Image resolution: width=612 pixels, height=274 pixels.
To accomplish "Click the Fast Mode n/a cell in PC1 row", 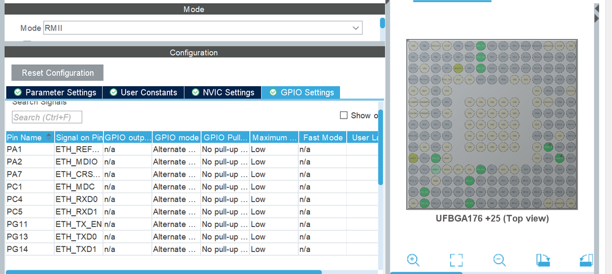I will coord(322,187).
